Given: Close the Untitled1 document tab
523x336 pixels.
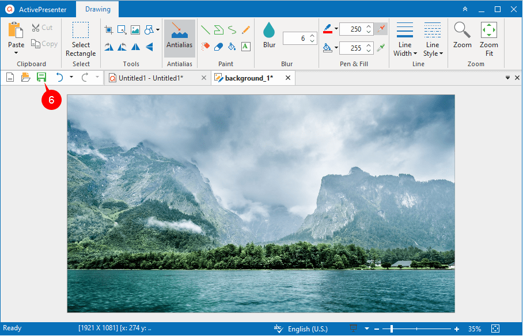Looking at the screenshot, I should 204,78.
